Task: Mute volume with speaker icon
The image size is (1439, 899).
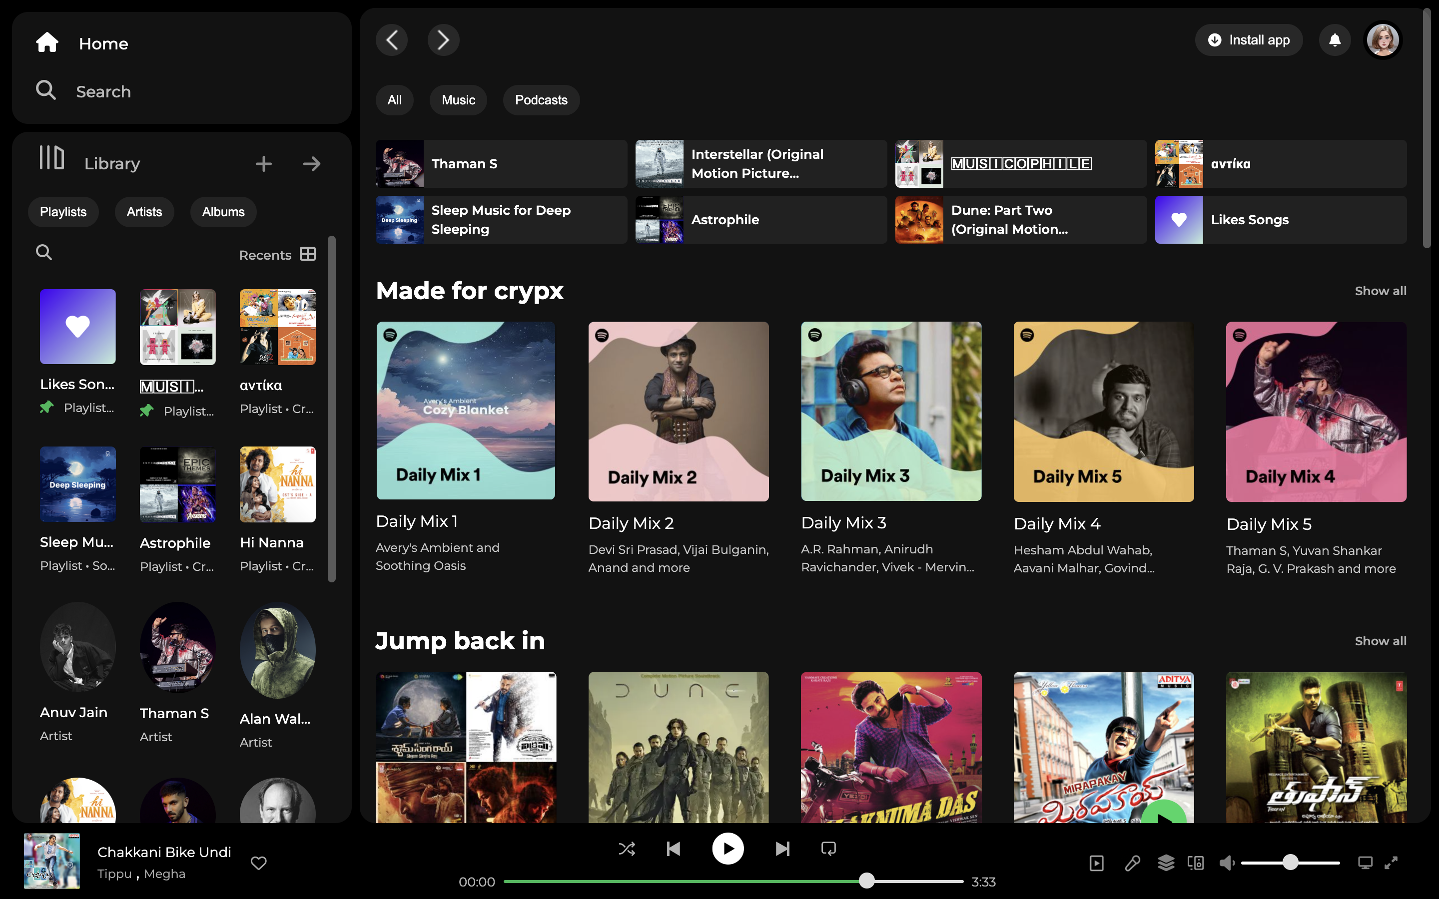Action: [x=1227, y=863]
